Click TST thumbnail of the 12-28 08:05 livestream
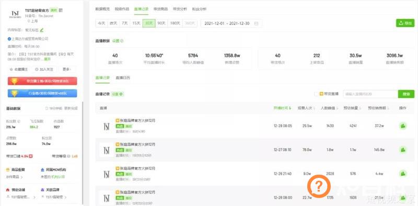 point(107,126)
